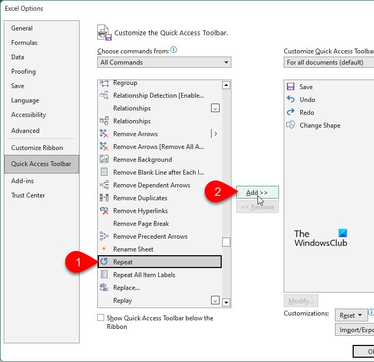Click the Add >> button

[258, 192]
